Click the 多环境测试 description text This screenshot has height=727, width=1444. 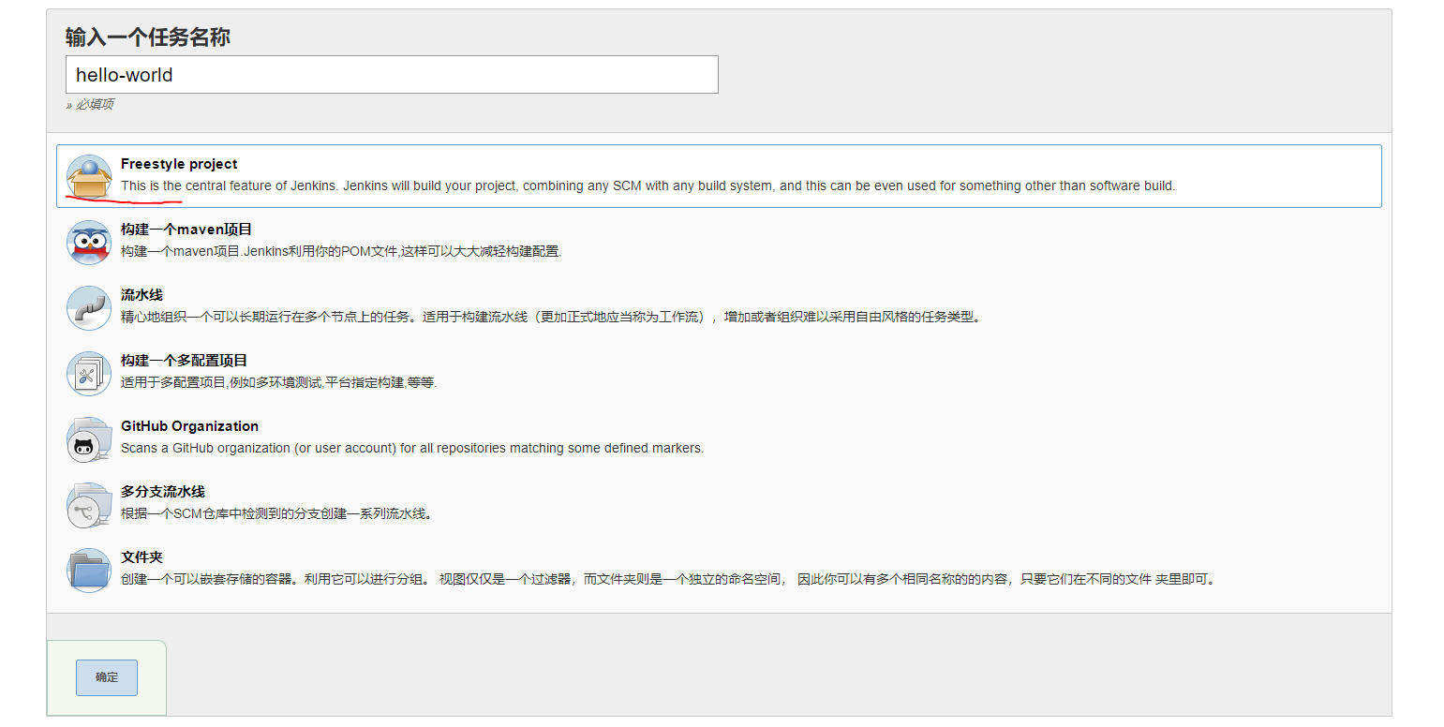(278, 382)
